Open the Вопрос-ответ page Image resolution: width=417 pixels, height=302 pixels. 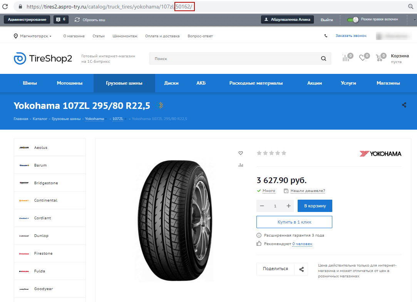[200, 36]
